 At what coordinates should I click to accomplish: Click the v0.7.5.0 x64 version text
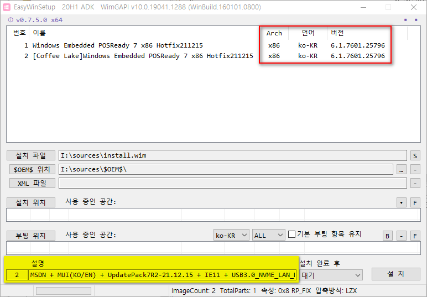(x=39, y=20)
